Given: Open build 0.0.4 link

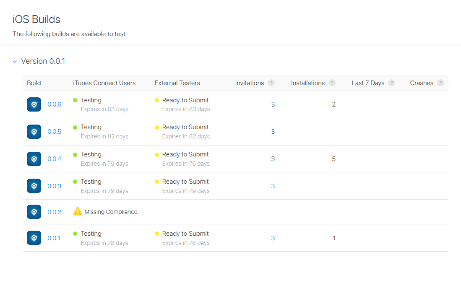Looking at the screenshot, I should (55, 159).
